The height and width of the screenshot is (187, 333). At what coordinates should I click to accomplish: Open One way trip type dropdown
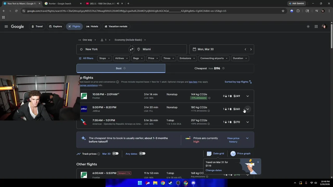pyautogui.click(x=87, y=40)
